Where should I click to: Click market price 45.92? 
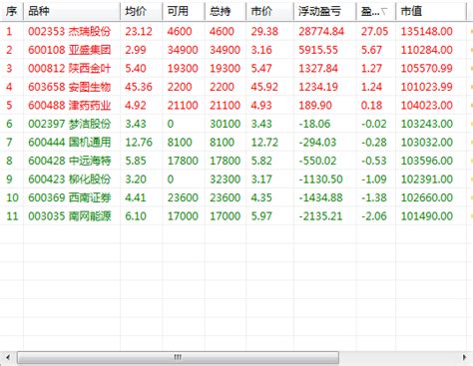264,87
